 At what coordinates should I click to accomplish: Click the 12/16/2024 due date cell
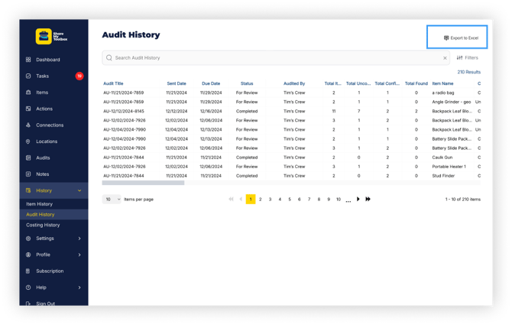[x=211, y=111]
